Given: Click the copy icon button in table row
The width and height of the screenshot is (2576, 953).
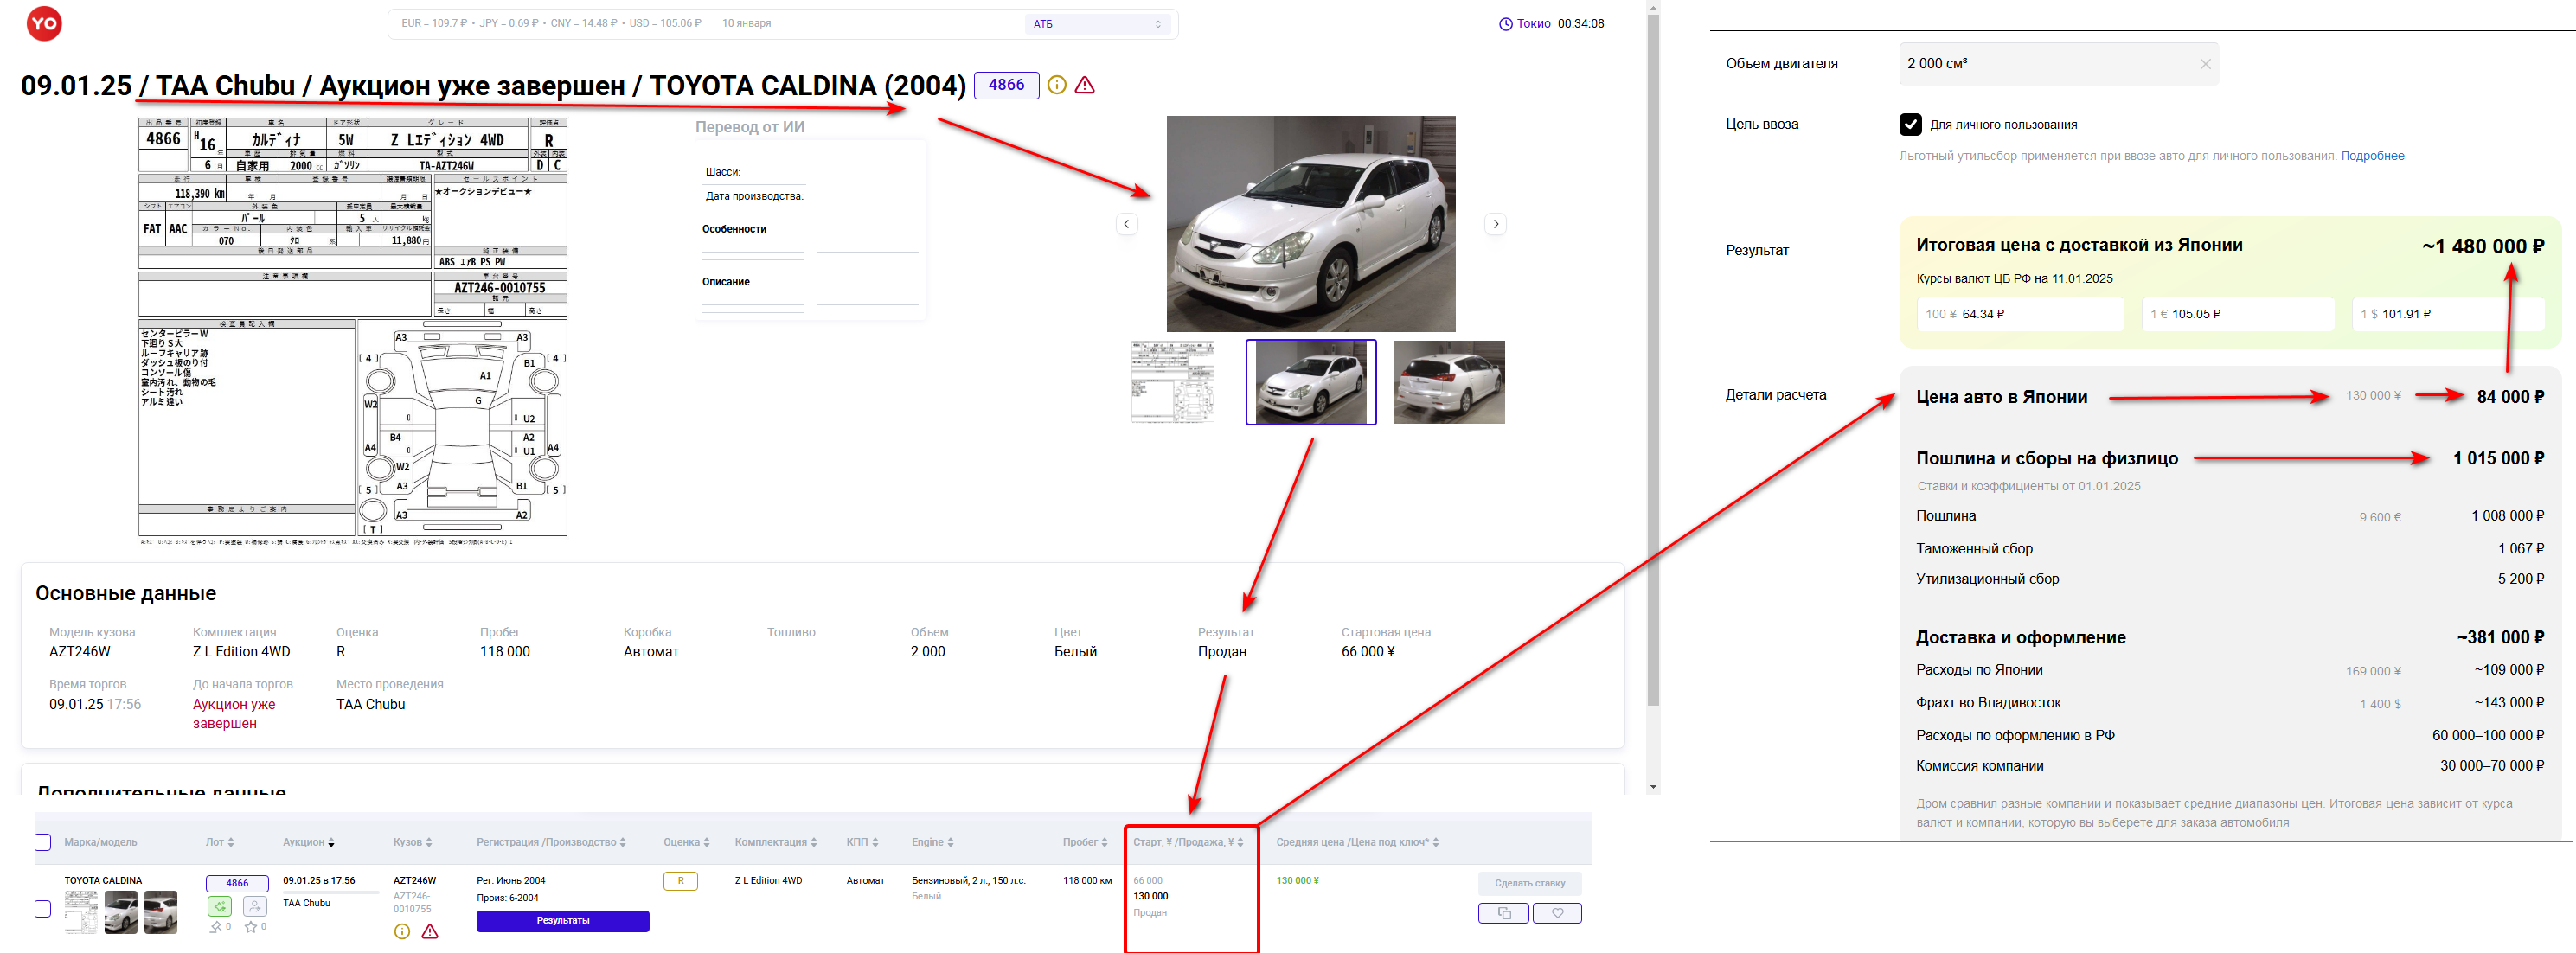Looking at the screenshot, I should click(x=1503, y=913).
